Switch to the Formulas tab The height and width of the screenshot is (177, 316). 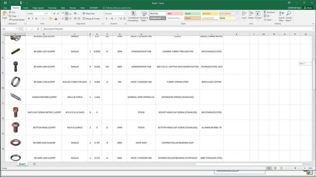pyautogui.click(x=52, y=8)
